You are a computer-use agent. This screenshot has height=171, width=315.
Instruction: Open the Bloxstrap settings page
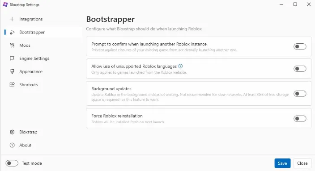coord(43,132)
